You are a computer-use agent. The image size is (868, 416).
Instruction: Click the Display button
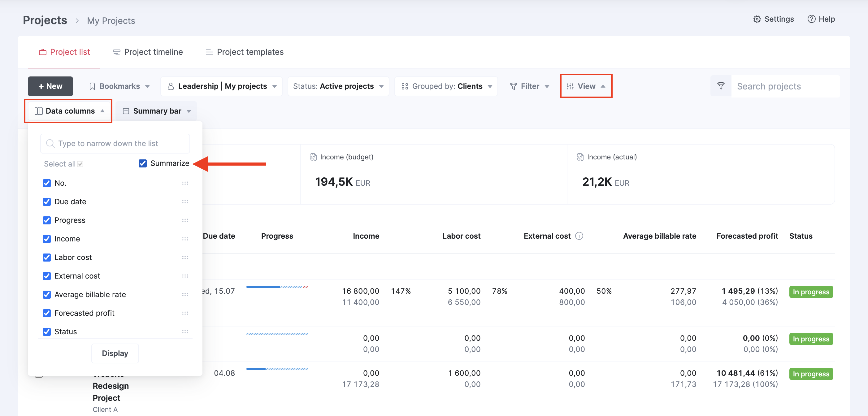point(115,353)
